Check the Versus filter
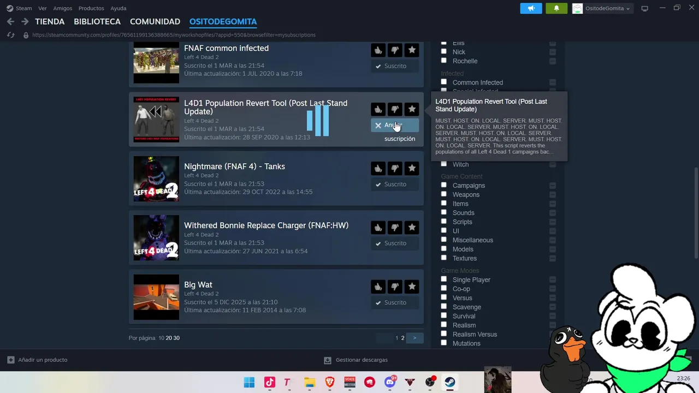This screenshot has width=699, height=393. pos(443,297)
